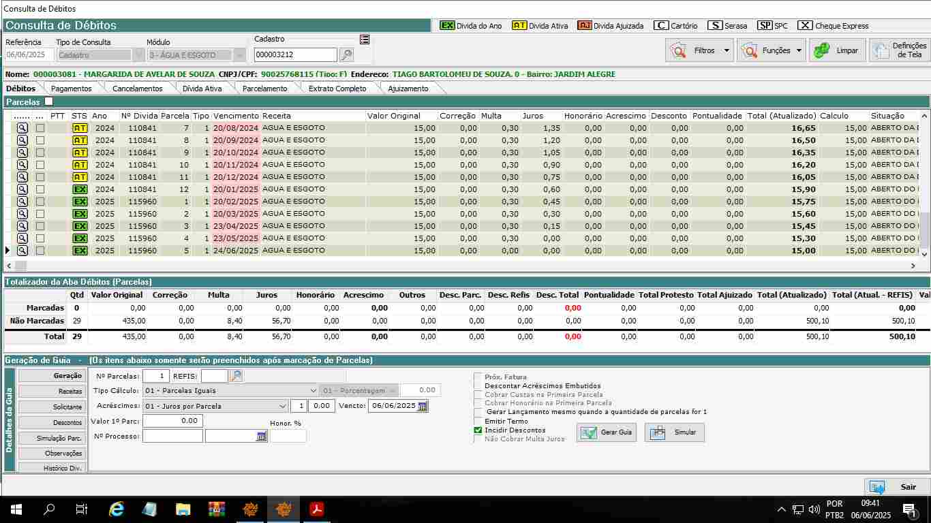Open the Vencto calendar picker icon

(423, 406)
